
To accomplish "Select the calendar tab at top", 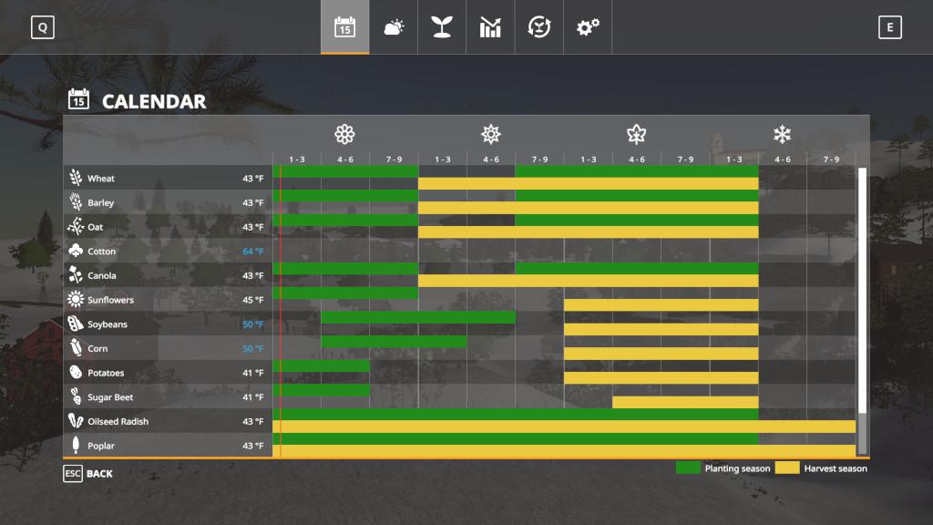I will 344,27.
